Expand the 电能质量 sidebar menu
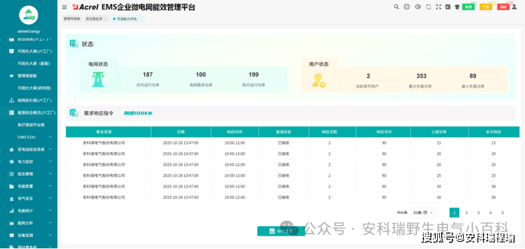 click(x=29, y=186)
